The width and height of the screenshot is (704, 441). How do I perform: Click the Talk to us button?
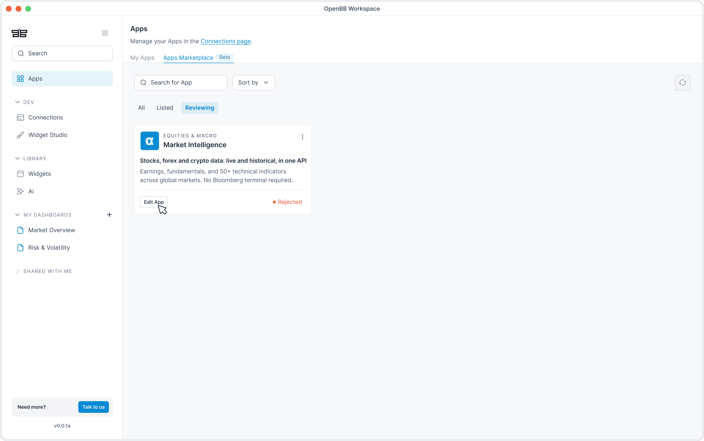click(x=93, y=407)
